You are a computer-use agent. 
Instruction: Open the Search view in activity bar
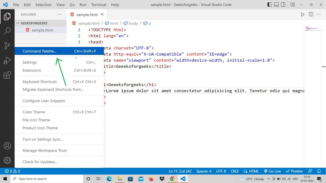point(7,31)
